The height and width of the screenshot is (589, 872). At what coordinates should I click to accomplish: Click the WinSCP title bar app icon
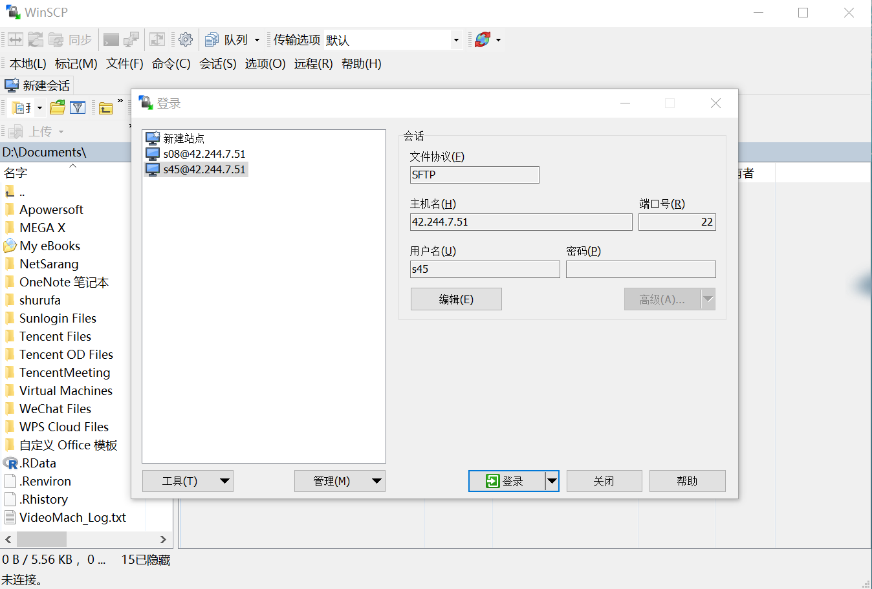point(12,12)
